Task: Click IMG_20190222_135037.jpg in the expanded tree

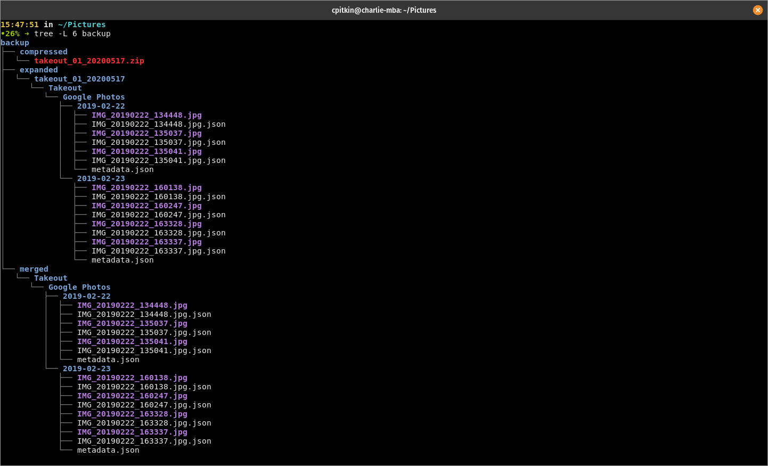Action: [146, 133]
